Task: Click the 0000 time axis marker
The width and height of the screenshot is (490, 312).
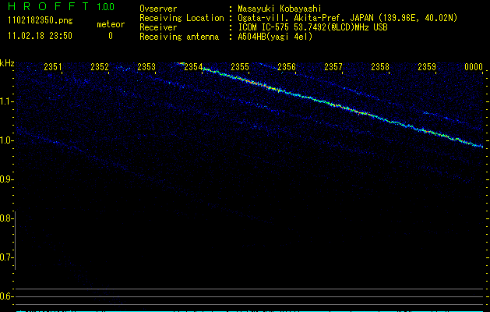Action: click(474, 67)
